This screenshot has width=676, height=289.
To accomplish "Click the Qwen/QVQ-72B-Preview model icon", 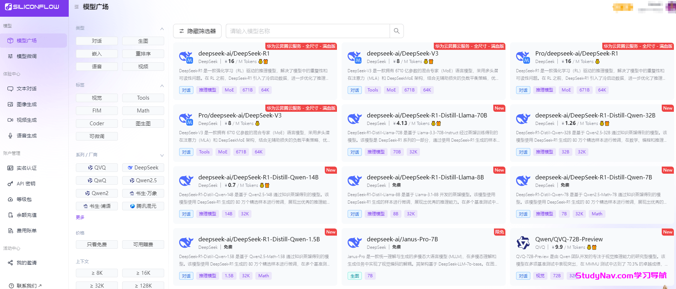I will coord(523,243).
